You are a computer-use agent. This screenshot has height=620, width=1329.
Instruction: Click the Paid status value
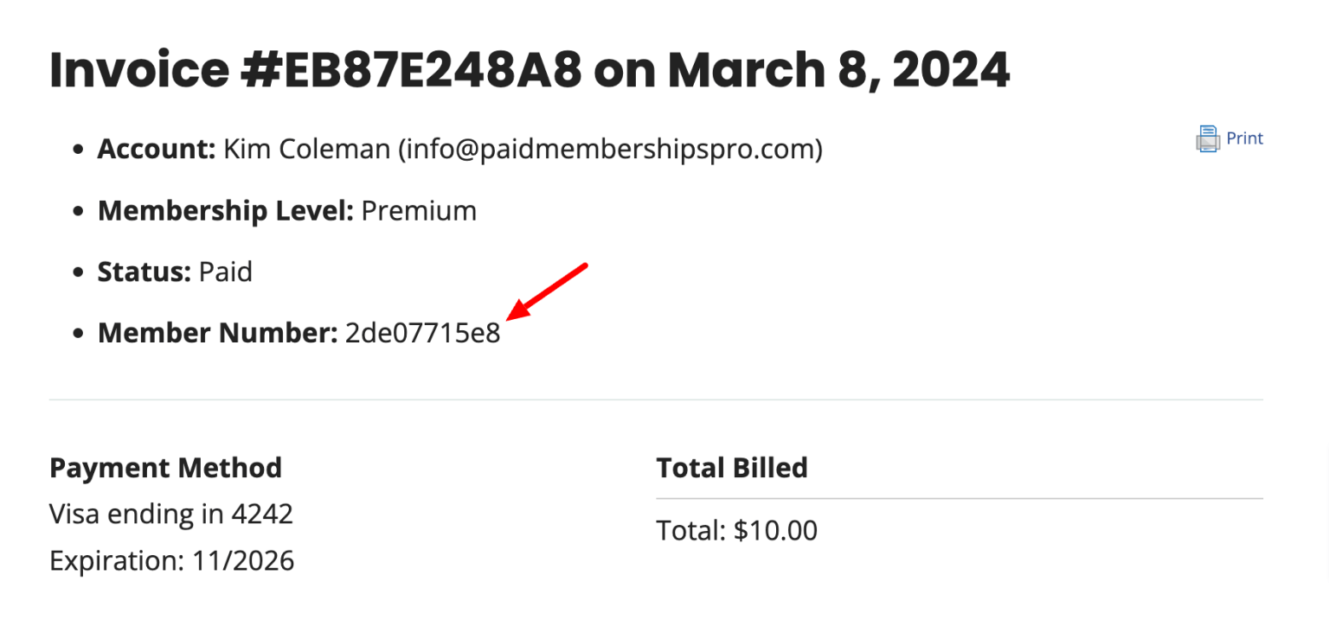[x=226, y=271]
